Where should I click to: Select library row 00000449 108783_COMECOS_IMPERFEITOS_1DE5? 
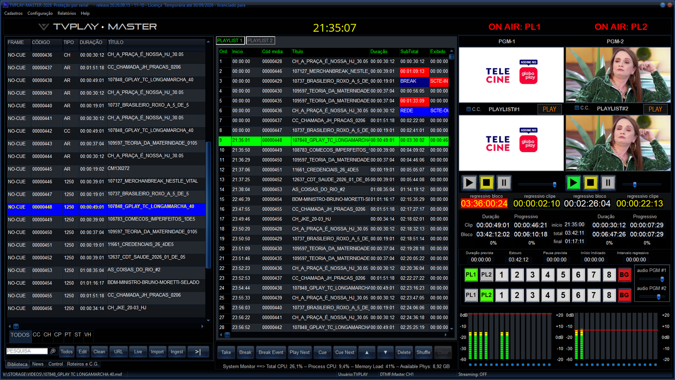point(106,220)
